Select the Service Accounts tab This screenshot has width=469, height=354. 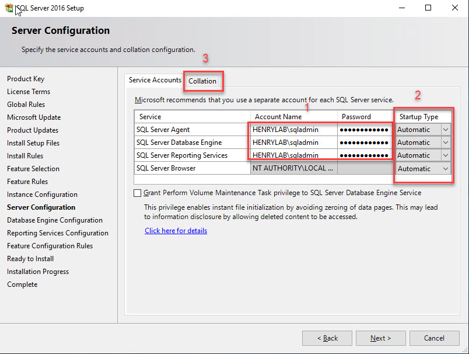pyautogui.click(x=154, y=80)
